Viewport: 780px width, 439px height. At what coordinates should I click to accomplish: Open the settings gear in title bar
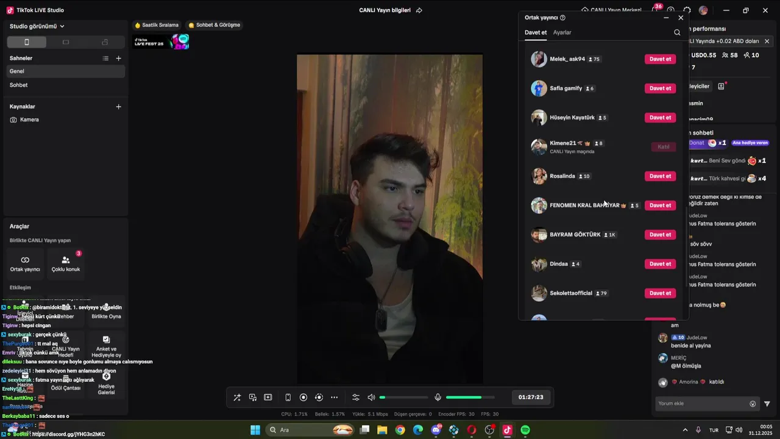pyautogui.click(x=687, y=10)
